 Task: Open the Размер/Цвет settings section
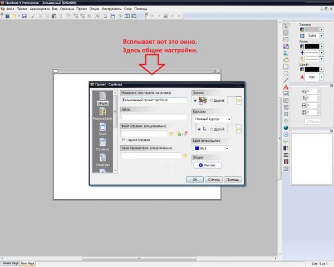click(x=102, y=113)
